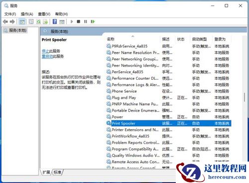Minimize the Services window

(x=213, y=6)
